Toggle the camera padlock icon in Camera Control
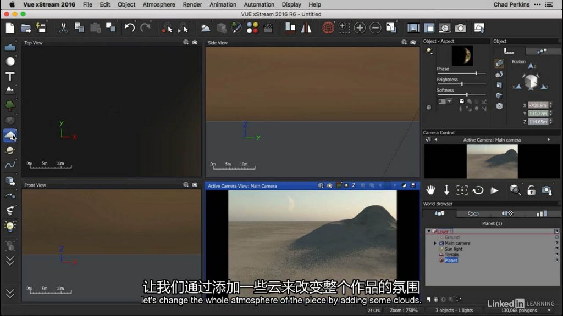This screenshot has width=563, height=316. (x=531, y=190)
